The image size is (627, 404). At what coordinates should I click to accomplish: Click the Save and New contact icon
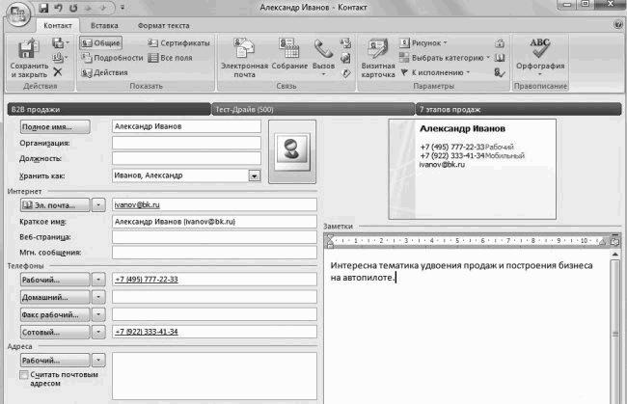[x=59, y=42]
